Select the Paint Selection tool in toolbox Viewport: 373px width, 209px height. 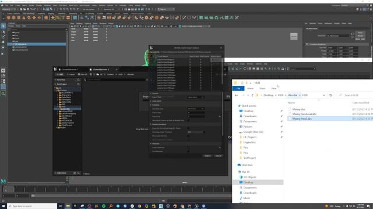3,37
